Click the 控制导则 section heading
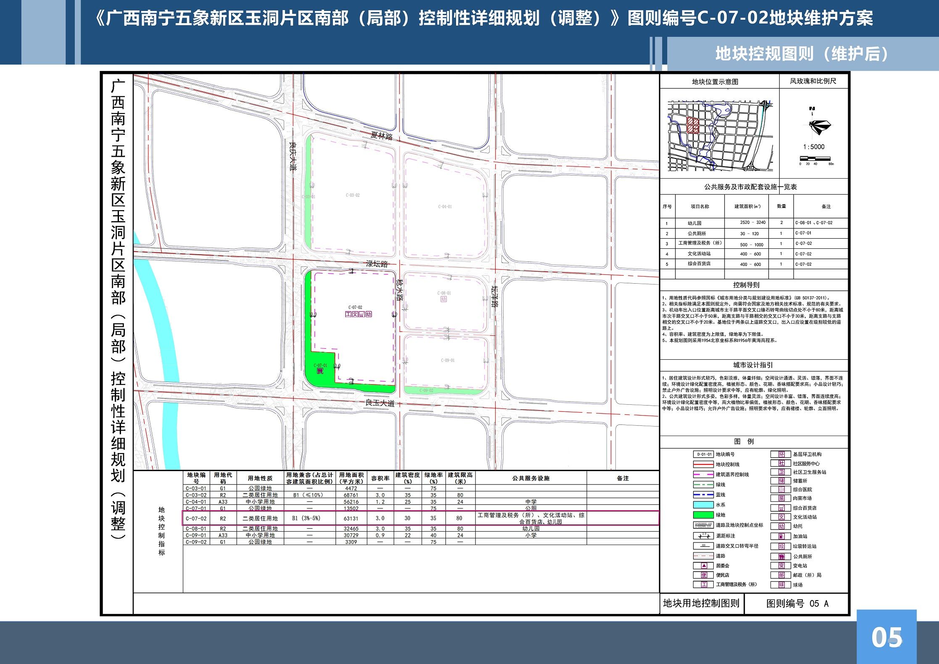939x664 pixels. 746,285
